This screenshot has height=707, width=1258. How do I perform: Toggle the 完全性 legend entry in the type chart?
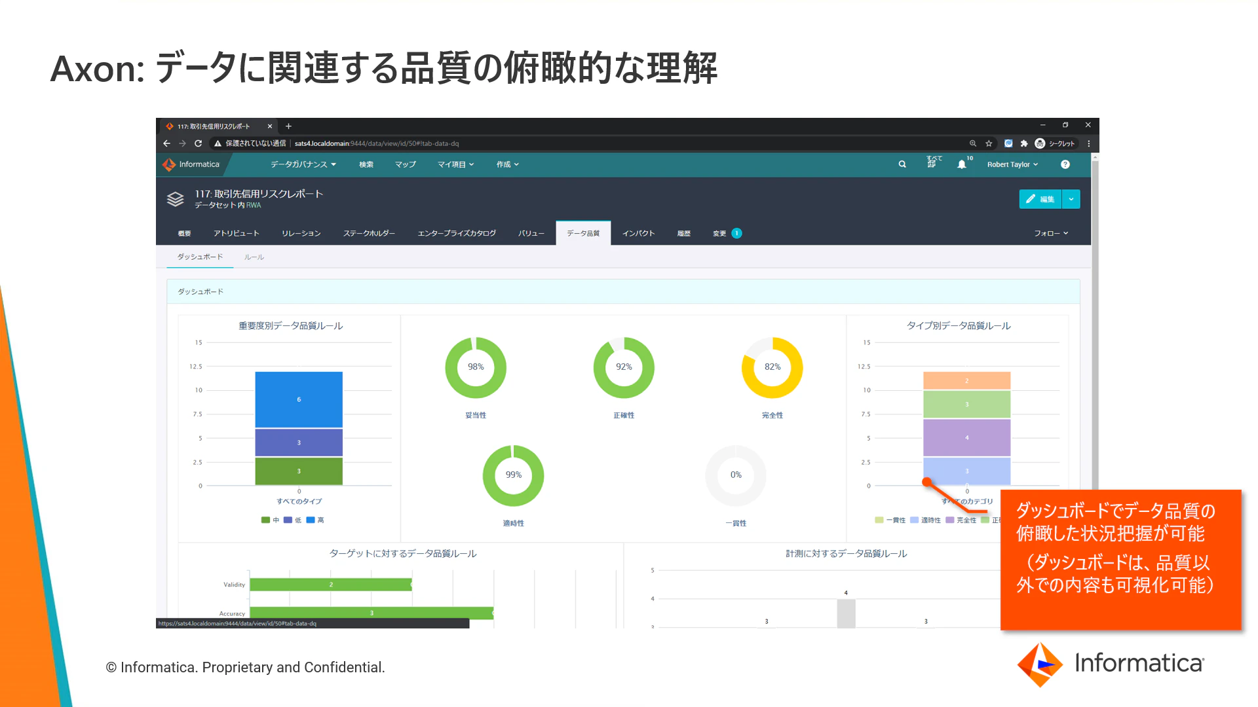961,520
